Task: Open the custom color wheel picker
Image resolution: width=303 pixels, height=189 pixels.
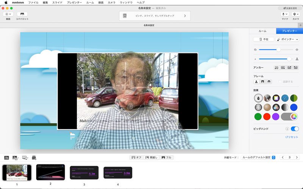Action: tap(294, 117)
